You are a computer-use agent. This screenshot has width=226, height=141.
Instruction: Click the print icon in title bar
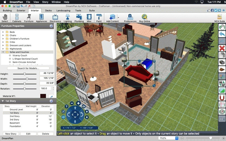point(14,6)
